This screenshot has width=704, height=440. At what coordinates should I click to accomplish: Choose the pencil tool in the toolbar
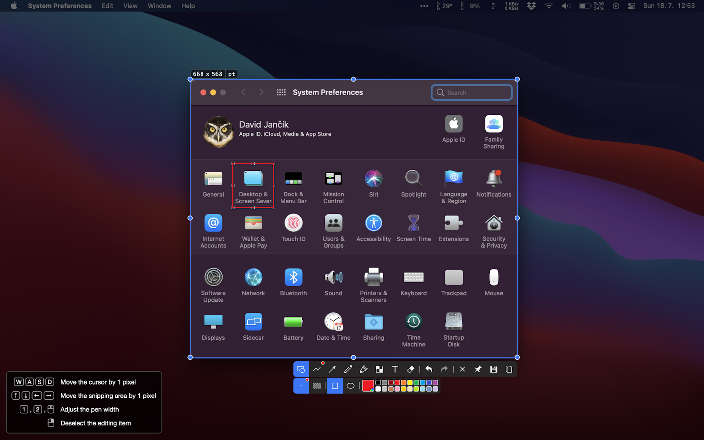click(348, 369)
